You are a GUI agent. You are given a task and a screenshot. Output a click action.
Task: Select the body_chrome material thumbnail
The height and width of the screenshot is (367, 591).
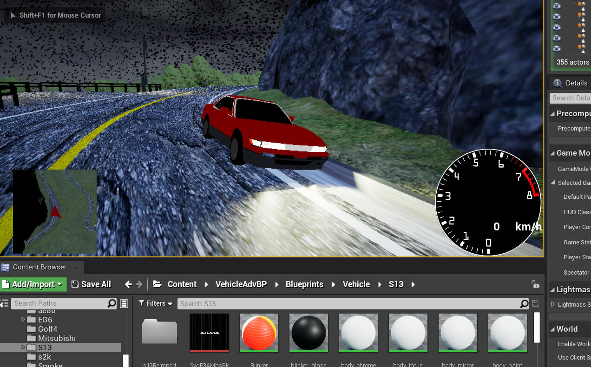[358, 332]
